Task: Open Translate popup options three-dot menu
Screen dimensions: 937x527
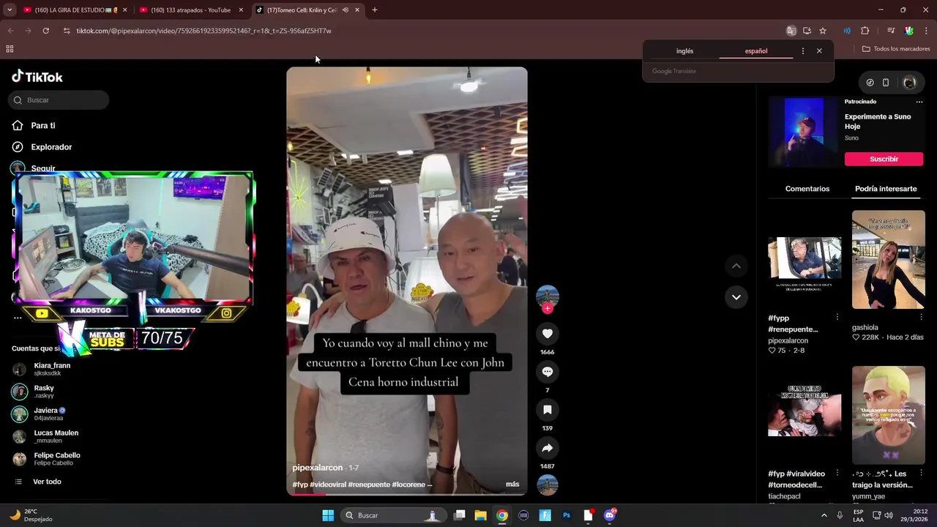Action: (x=803, y=51)
